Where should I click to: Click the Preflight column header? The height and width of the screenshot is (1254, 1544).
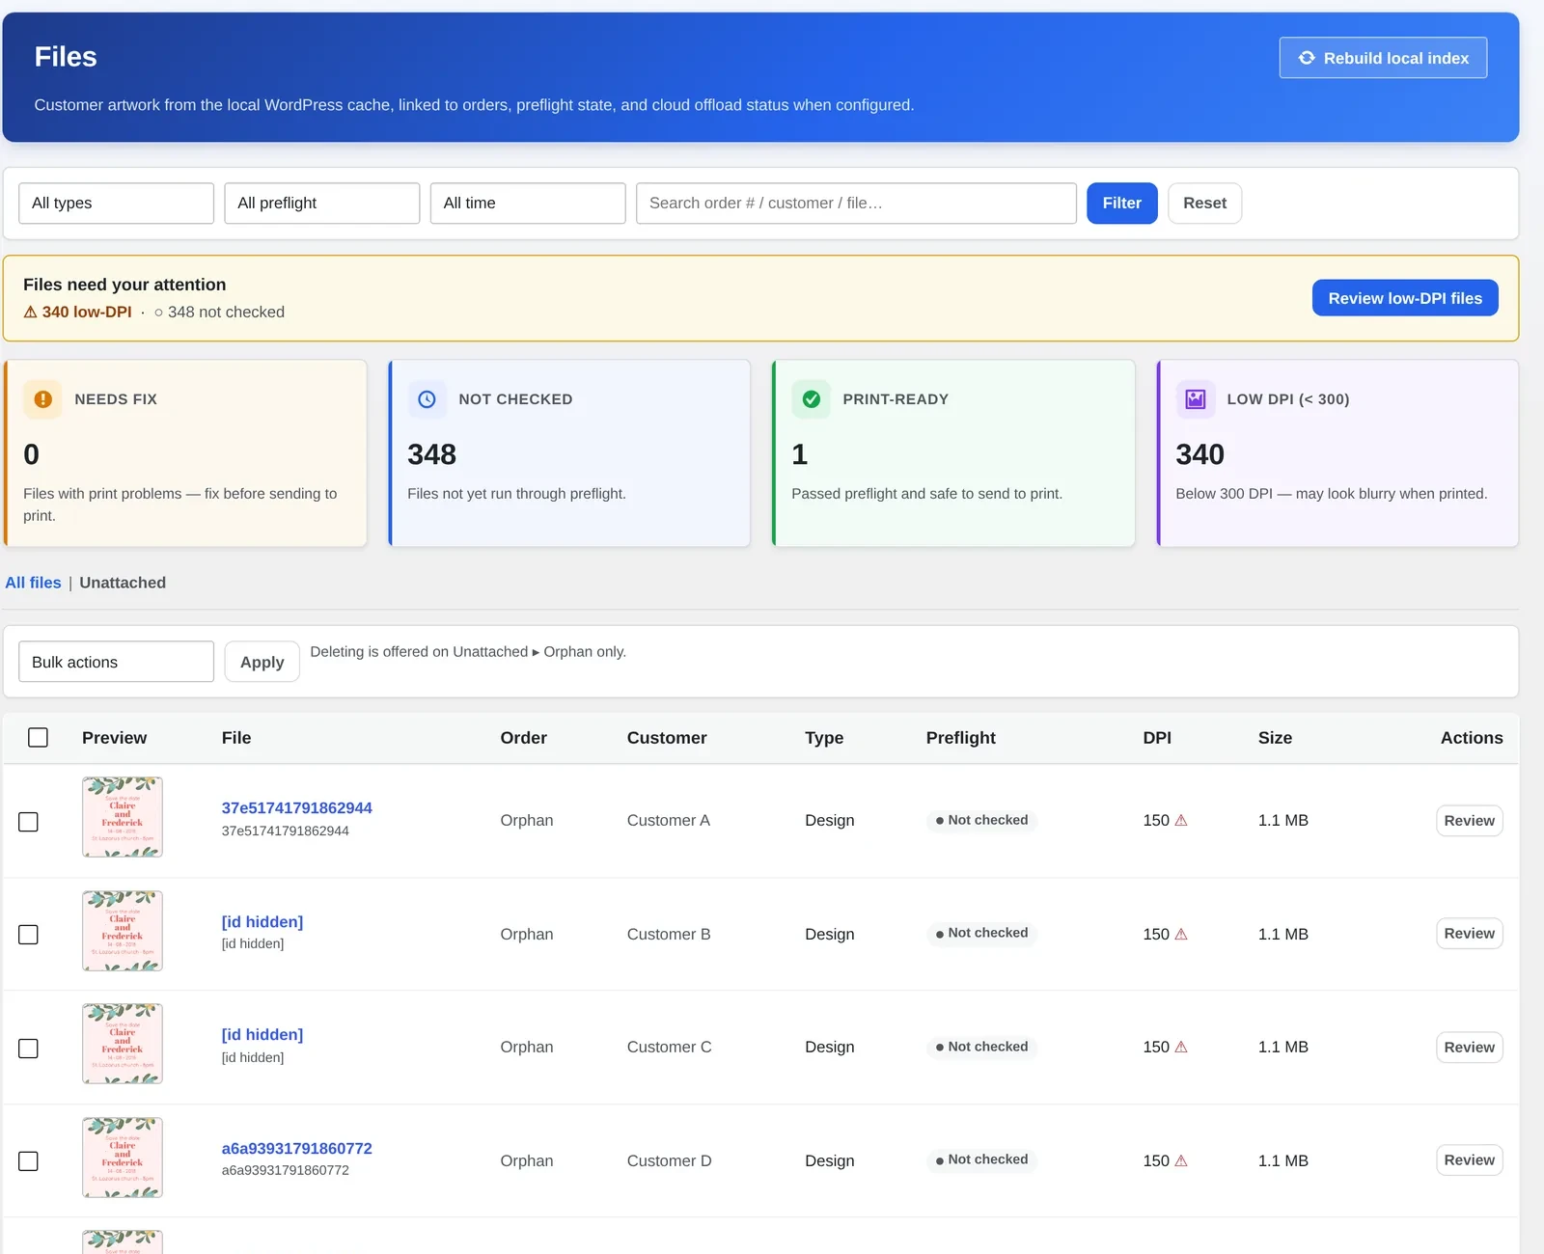click(960, 738)
